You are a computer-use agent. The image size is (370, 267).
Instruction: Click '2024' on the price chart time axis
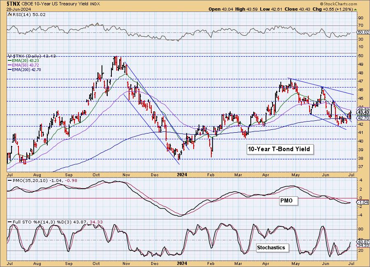(x=182, y=175)
